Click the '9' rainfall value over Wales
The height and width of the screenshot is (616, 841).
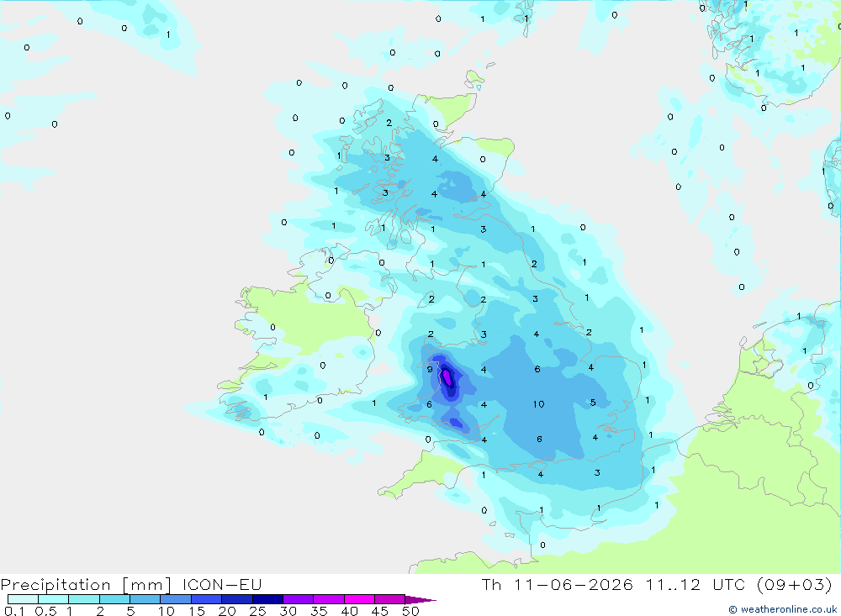click(430, 370)
